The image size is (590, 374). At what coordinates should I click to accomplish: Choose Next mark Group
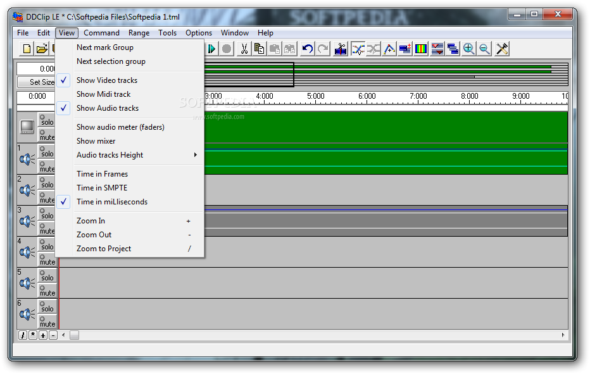[130, 47]
